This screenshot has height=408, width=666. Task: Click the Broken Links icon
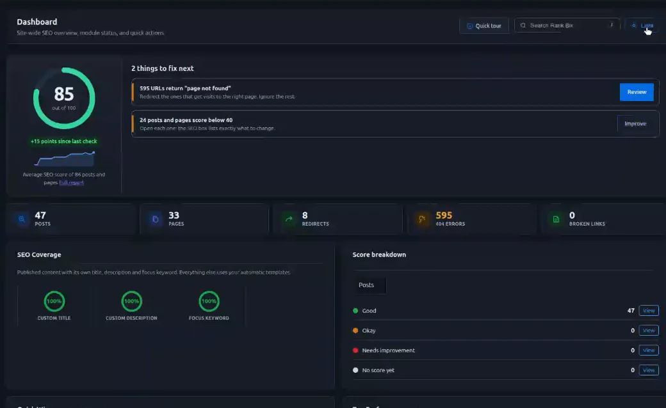pos(556,219)
